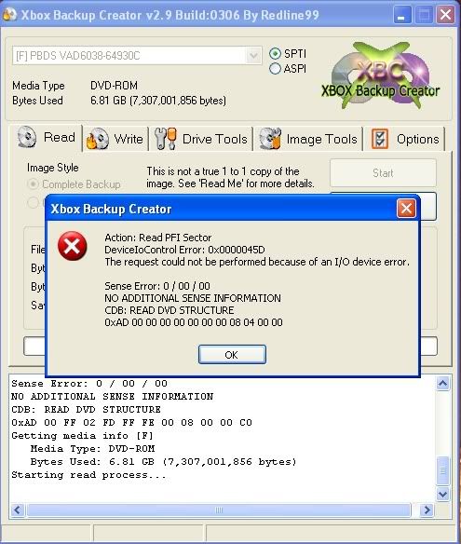The width and height of the screenshot is (461, 544).
Task: Click the XBOX Backup Creator logo
Action: click(380, 75)
